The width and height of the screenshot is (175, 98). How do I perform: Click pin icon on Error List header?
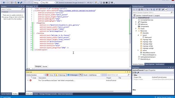(128, 72)
